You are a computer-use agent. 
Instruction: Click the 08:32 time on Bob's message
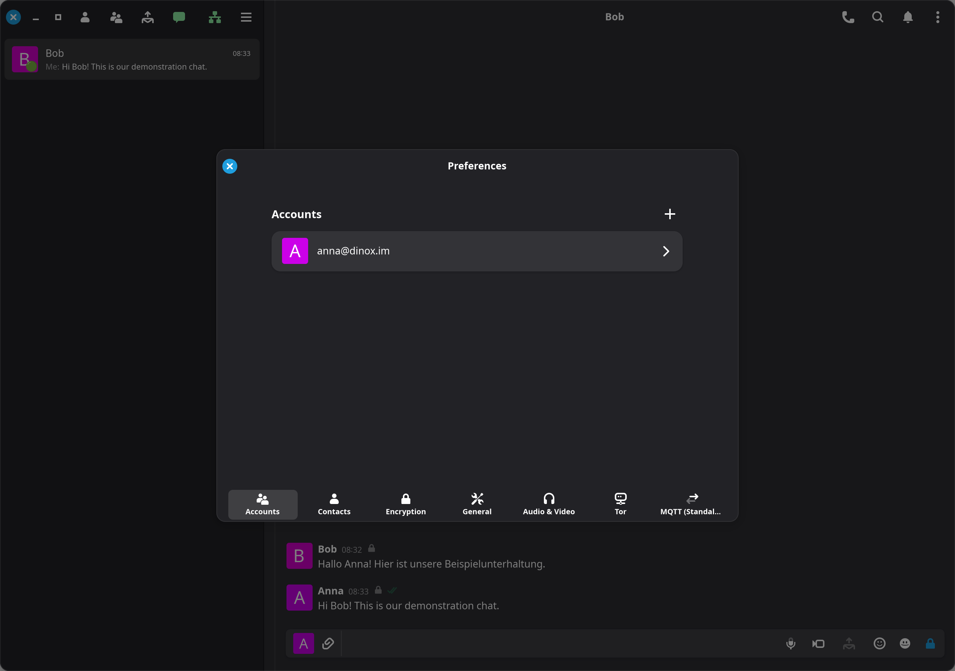[x=351, y=549]
